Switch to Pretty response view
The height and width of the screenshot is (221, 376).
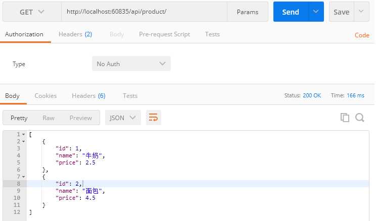[x=19, y=118]
